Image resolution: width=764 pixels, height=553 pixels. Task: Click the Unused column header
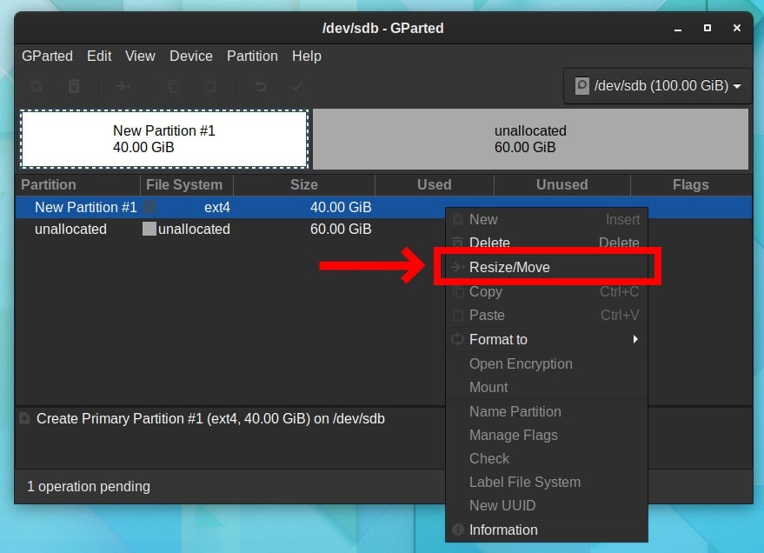(x=561, y=184)
